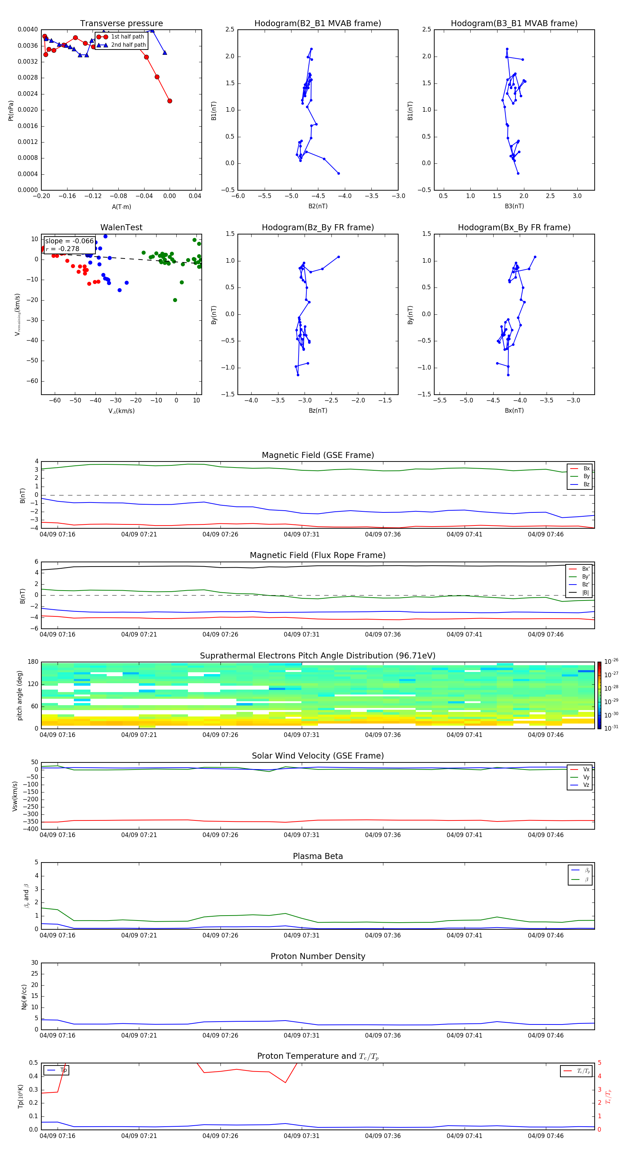
Task: Click the red 'Te/Tp' right-axis label
Action: (608, 1096)
